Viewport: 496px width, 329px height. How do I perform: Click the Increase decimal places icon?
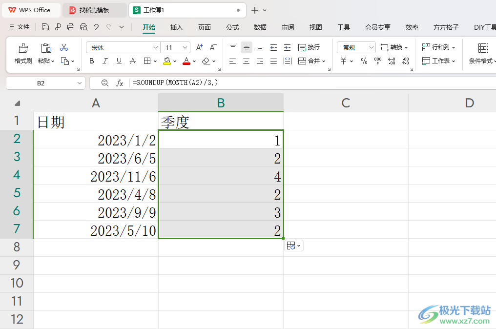(392, 61)
